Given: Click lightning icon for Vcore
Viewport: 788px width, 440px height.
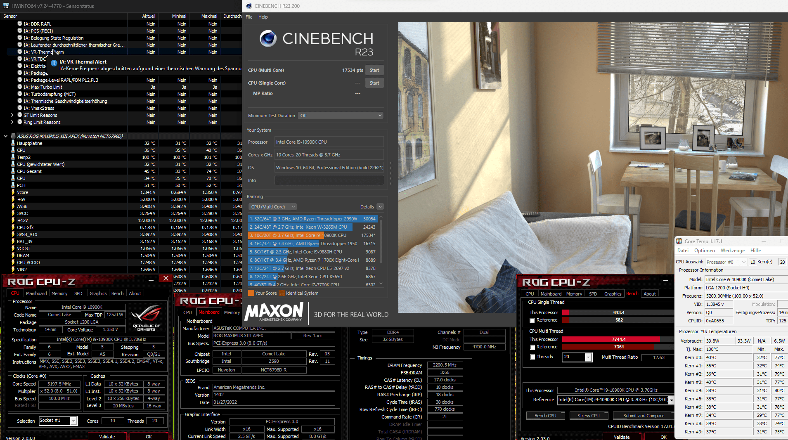Looking at the screenshot, I should (13, 192).
